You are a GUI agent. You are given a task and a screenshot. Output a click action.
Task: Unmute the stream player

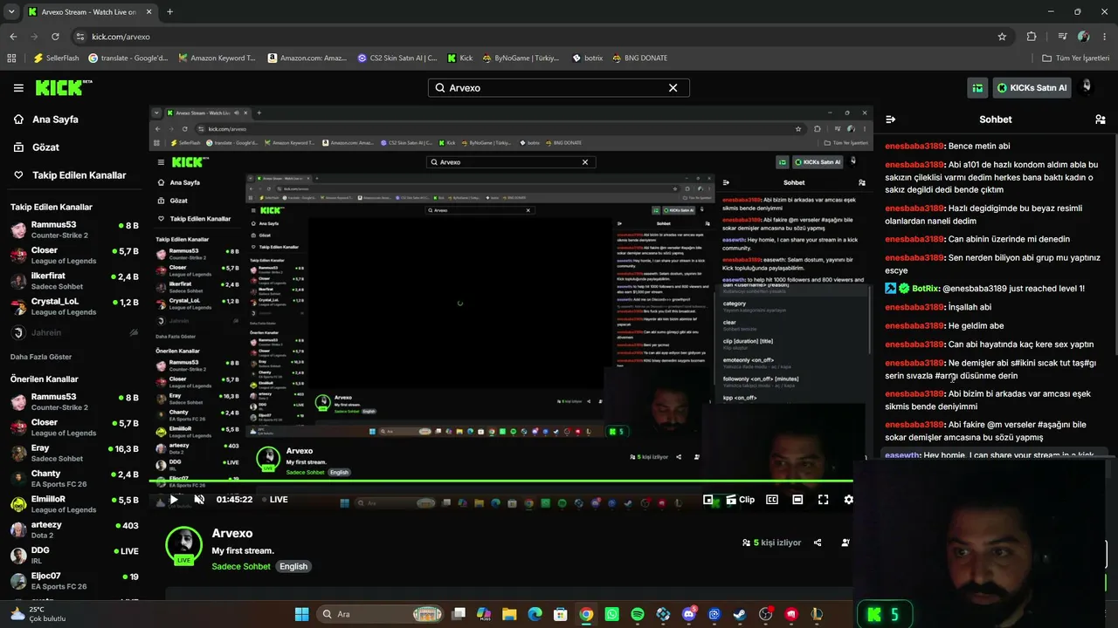199,500
